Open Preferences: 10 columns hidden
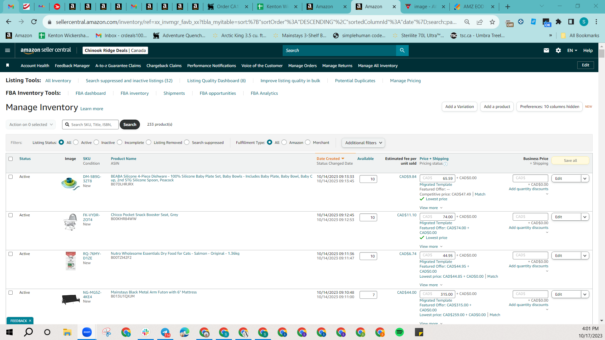 [x=550, y=107]
